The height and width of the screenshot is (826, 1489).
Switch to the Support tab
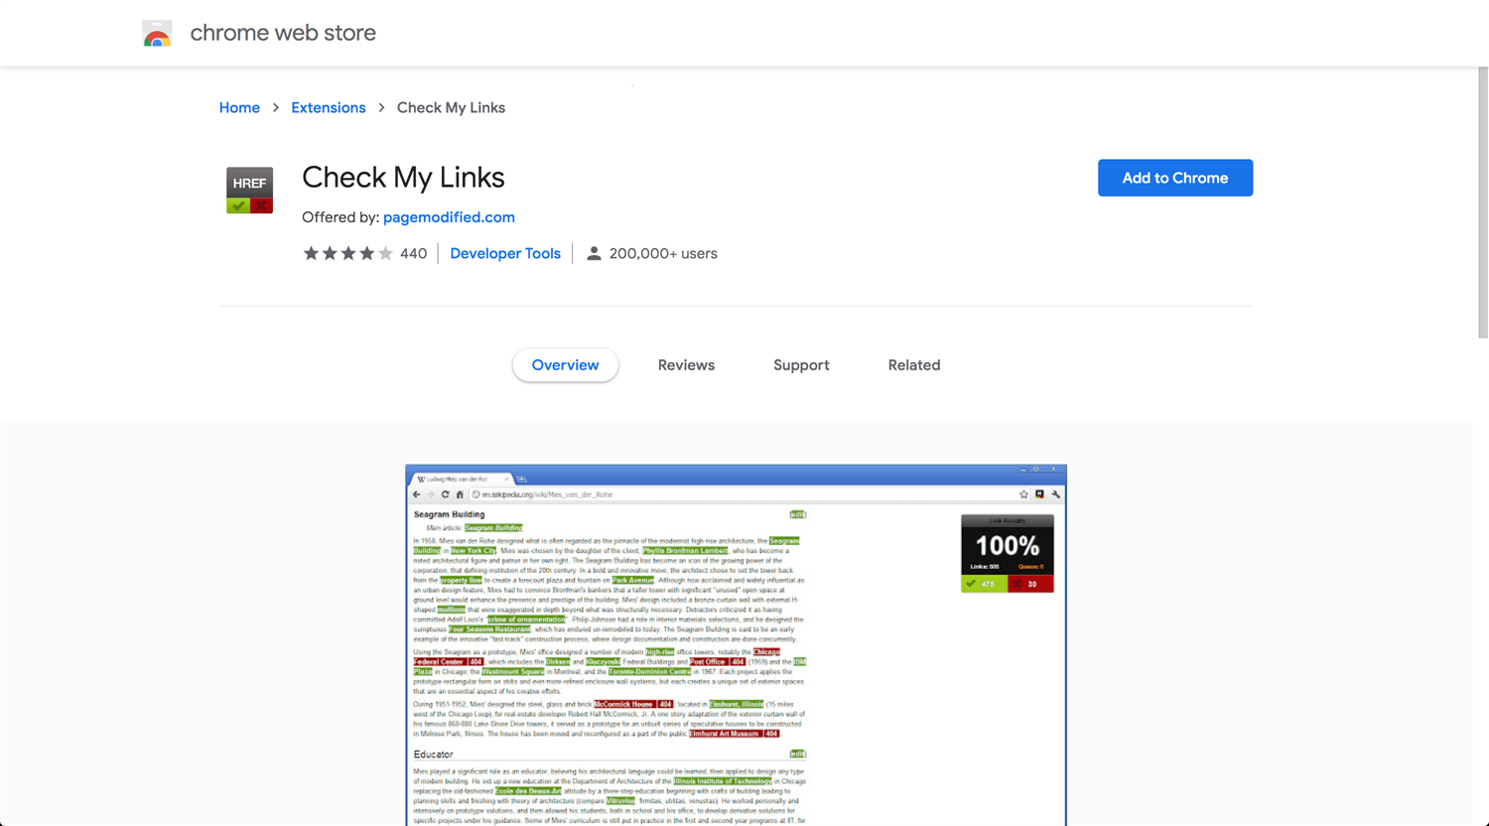[x=801, y=364]
